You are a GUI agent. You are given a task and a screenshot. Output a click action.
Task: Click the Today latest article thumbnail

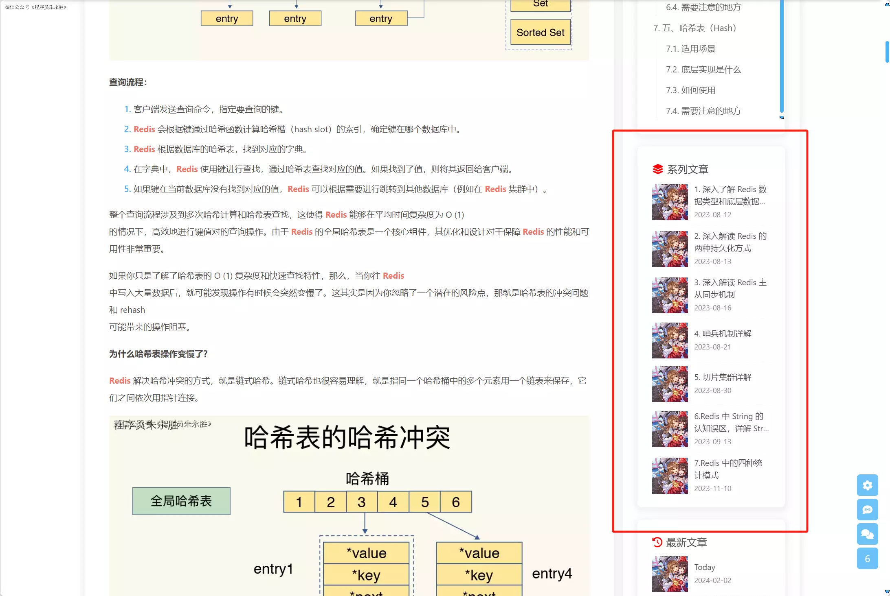click(670, 574)
